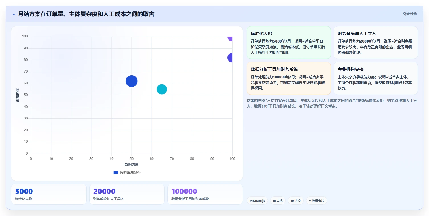Image resolution: width=429 pixels, height=216 pixels.
Task: Click the 订单处理能力20000笔/月 description text
Action: click(x=375, y=47)
